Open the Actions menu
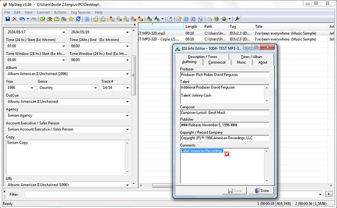Viewport: 337px width, 208px height. (60, 12)
